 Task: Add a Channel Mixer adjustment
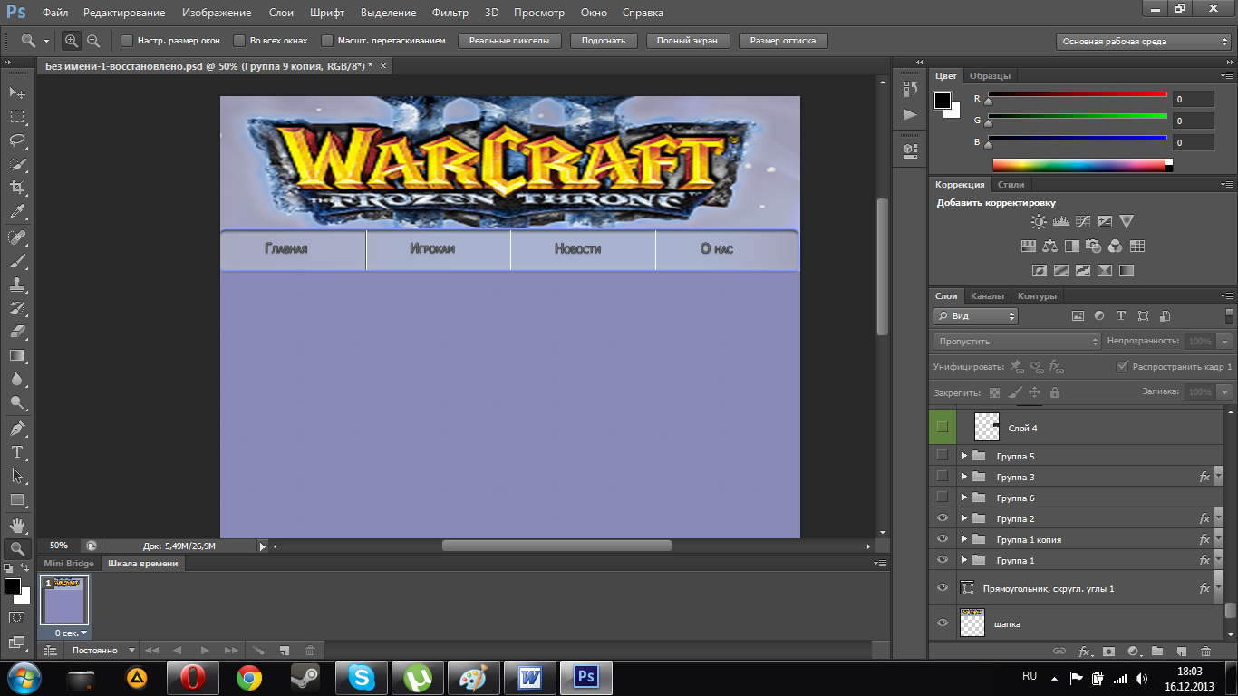(1115, 246)
